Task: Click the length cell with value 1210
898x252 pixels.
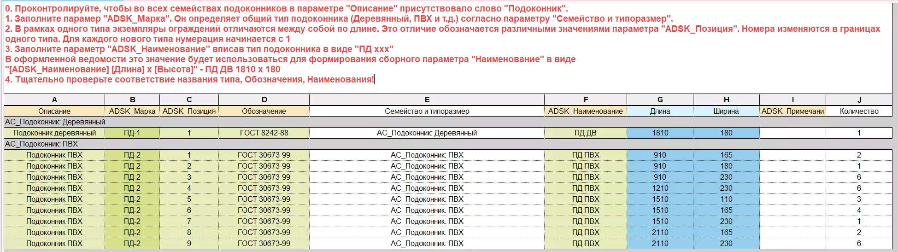Action: tap(660, 188)
